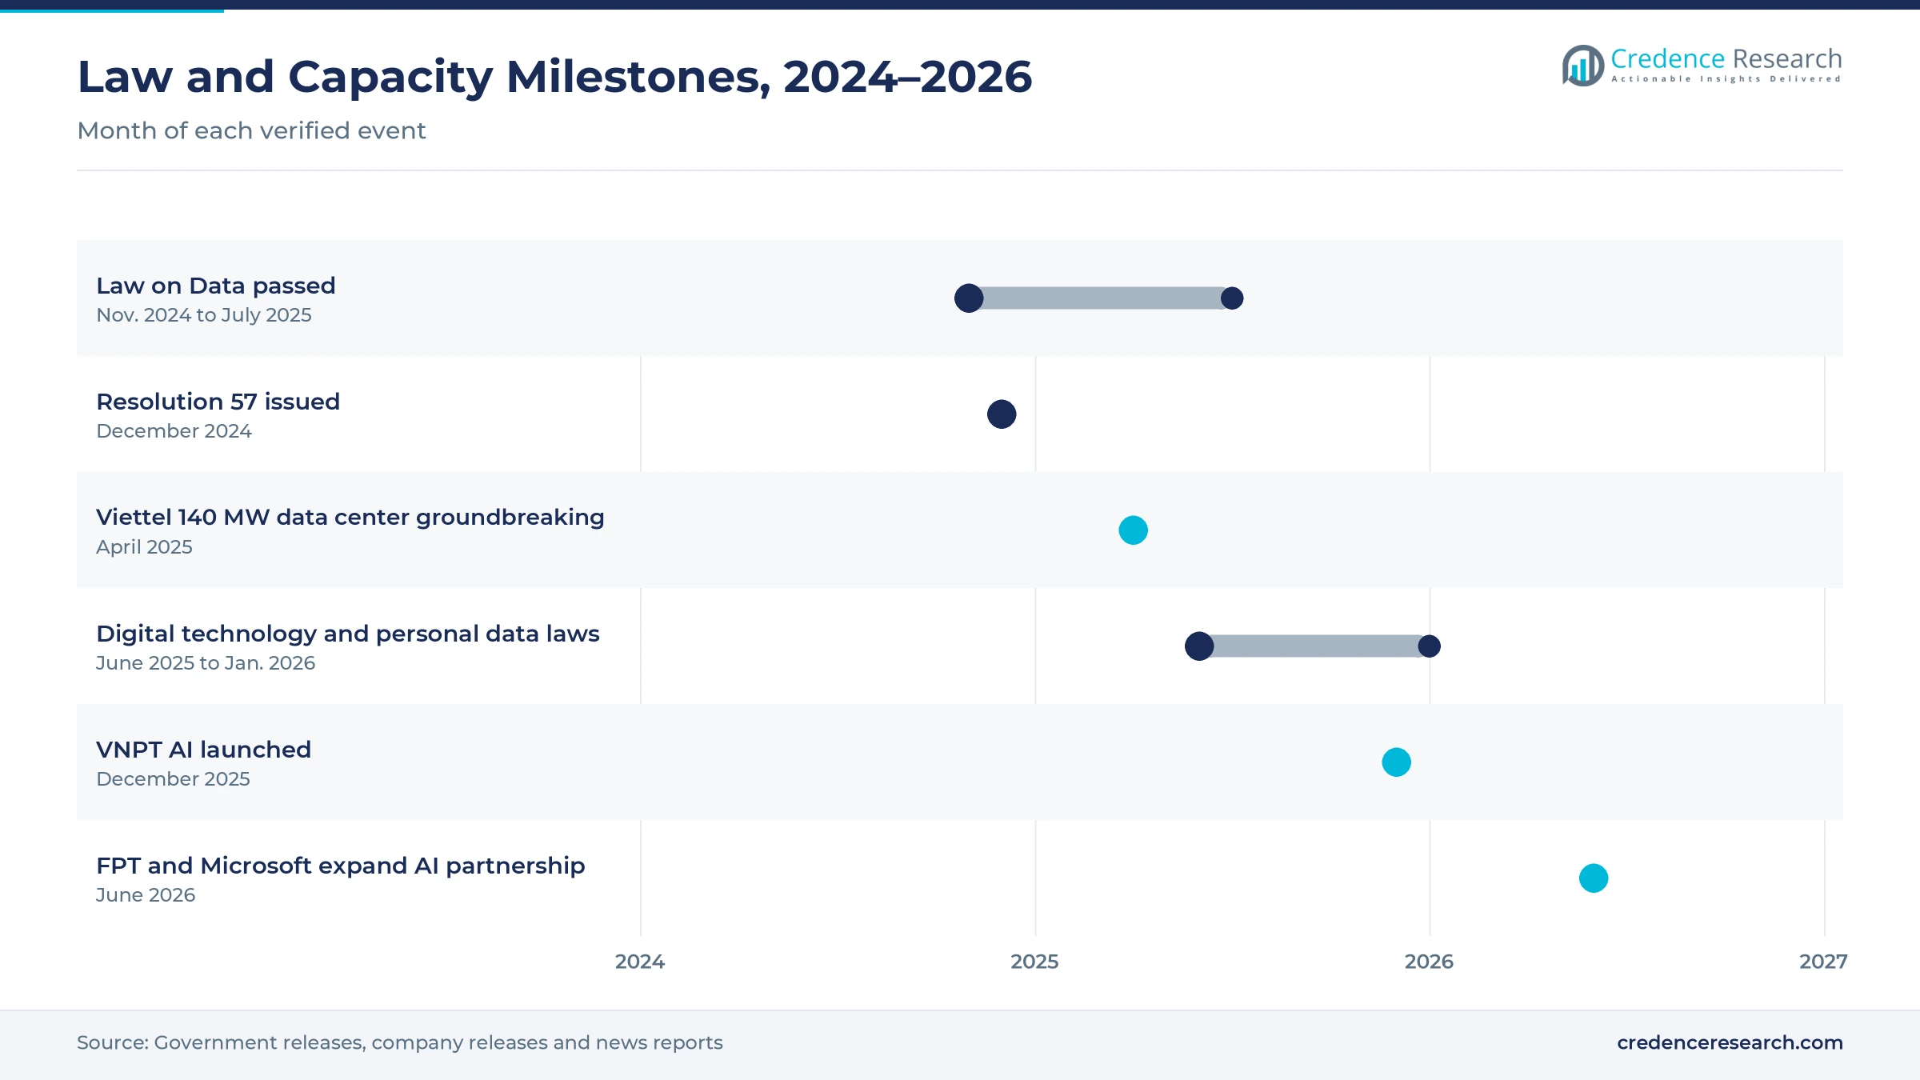This screenshot has width=1920, height=1080.
Task: Click the 2026 axis label
Action: (x=1430, y=962)
